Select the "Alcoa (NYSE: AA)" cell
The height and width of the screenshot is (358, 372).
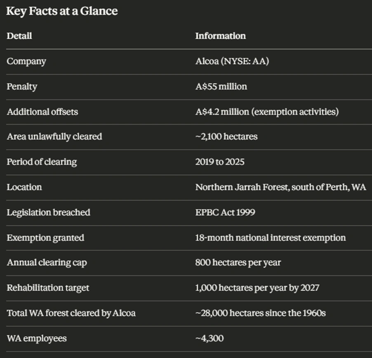coord(233,61)
